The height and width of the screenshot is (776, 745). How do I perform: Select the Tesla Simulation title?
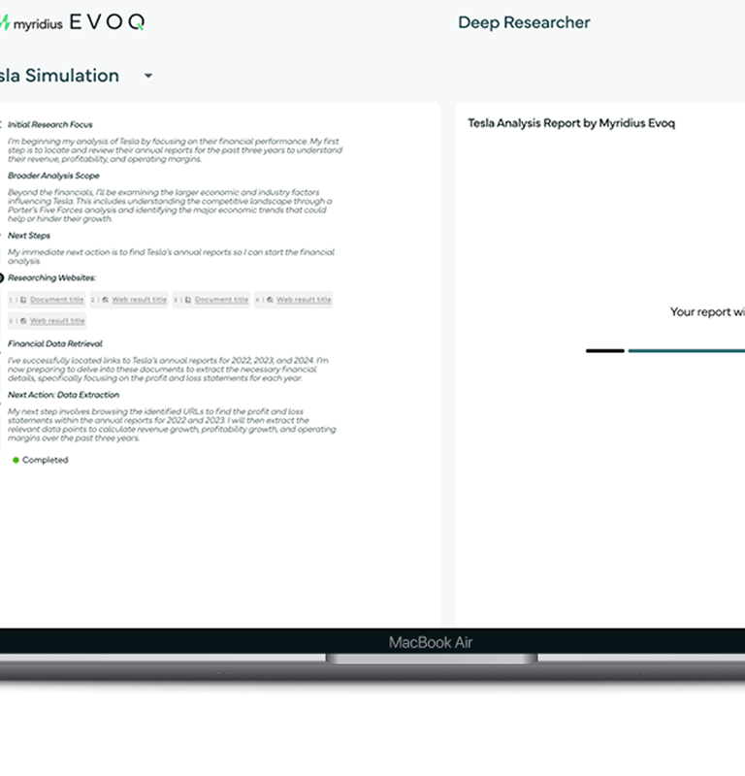59,76
